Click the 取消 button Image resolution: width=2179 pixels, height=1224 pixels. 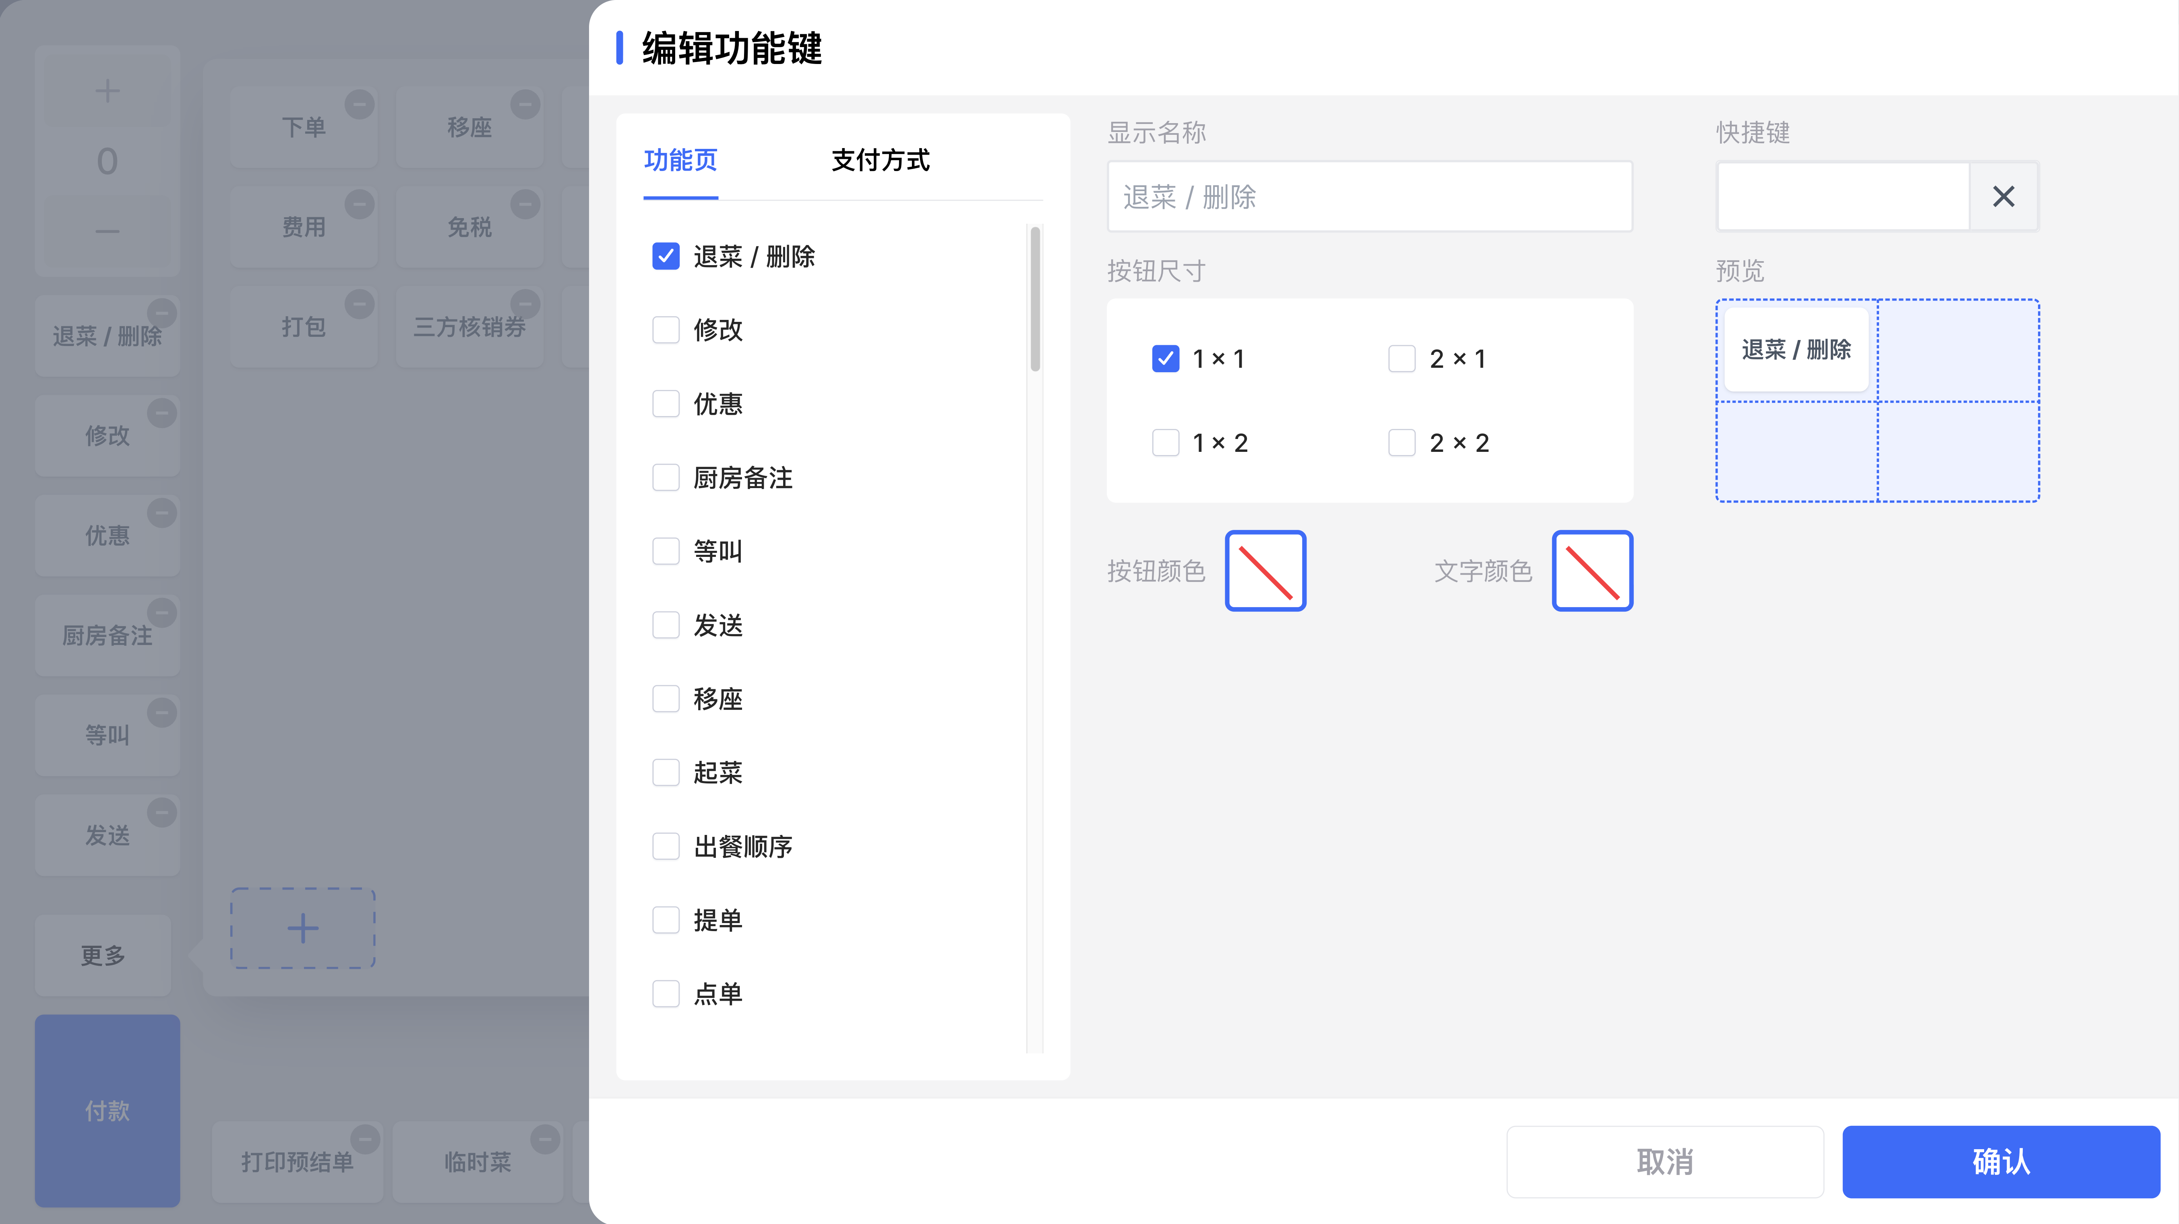[1664, 1162]
